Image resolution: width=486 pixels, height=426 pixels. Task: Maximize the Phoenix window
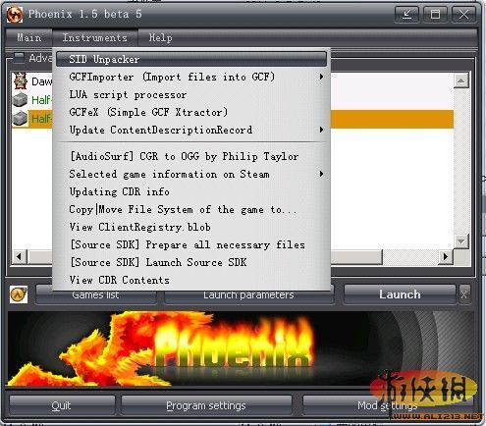(435, 15)
